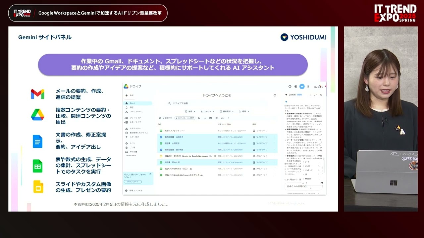Expand the 共有ドライブ tree arrow
The image size is (424, 238).
pyautogui.click(x=124, y=122)
